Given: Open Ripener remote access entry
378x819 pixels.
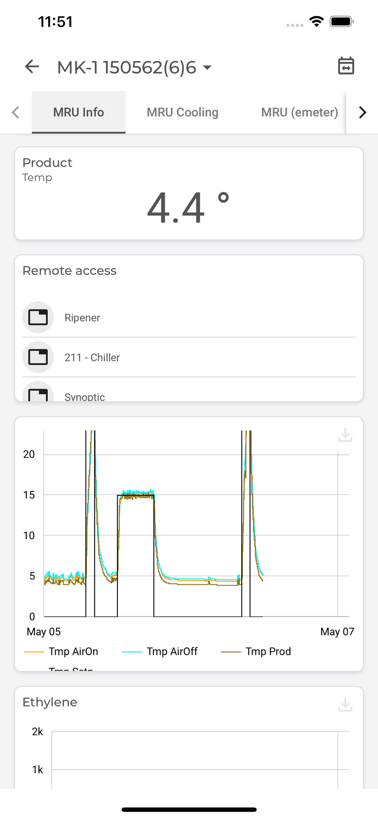Looking at the screenshot, I should (x=189, y=318).
